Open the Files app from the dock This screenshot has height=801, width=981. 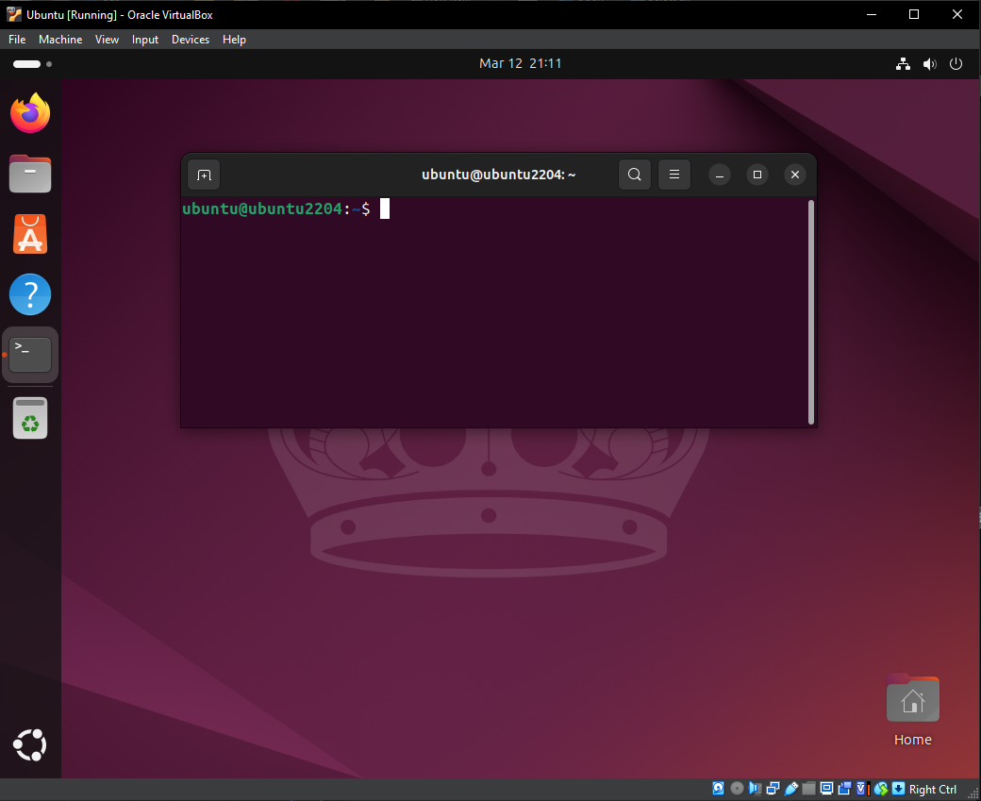[x=29, y=174]
